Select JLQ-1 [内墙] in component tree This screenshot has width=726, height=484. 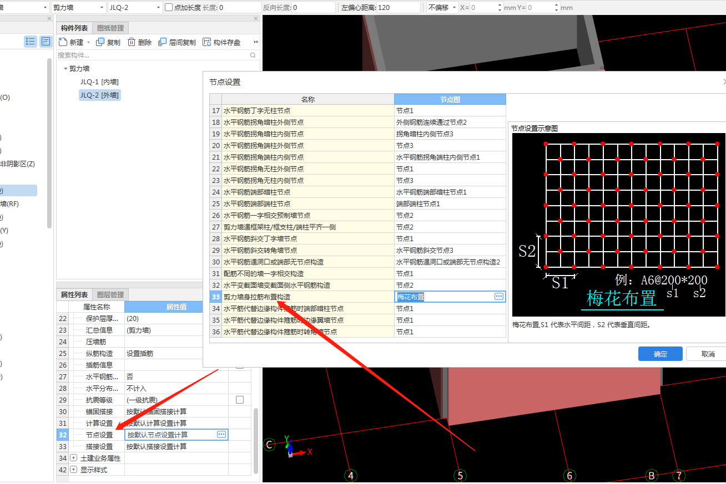99,81
